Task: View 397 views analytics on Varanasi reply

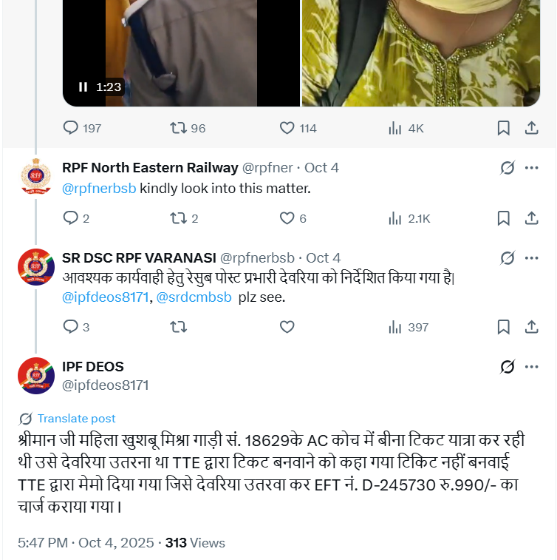Action: coord(395,327)
